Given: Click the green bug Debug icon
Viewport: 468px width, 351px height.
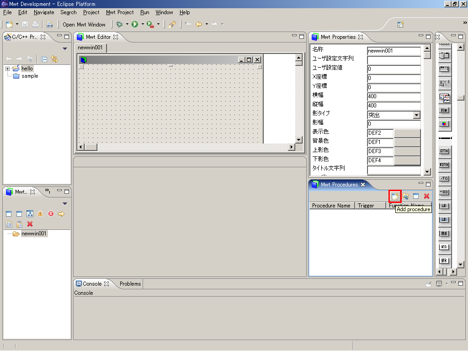Looking at the screenshot, I should 119,24.
